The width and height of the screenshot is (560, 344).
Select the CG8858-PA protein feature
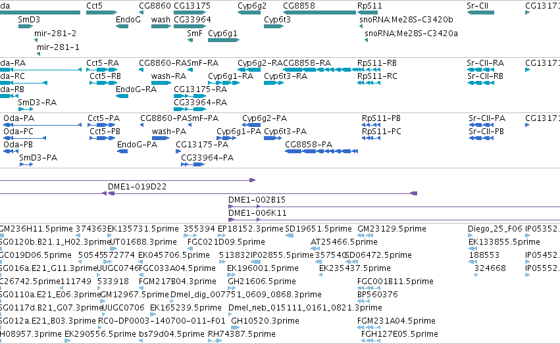(321, 151)
